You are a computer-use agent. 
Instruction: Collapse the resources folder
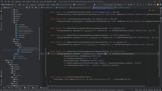[5, 60]
